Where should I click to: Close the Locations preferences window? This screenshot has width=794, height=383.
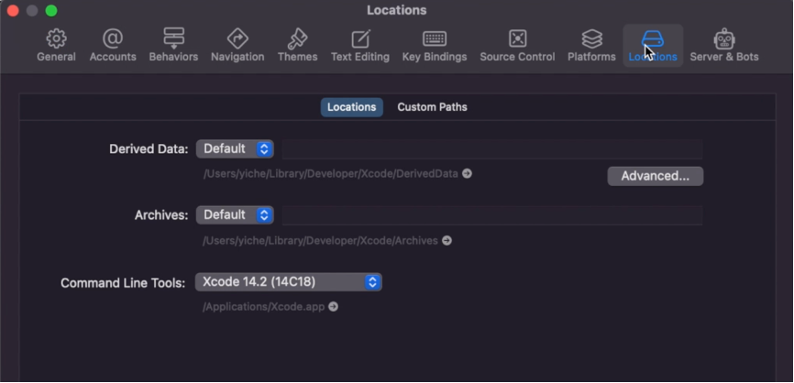(x=13, y=11)
